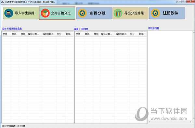The height and width of the screenshot is (128, 195).
Task: Open 查看分班 to view classes
Action: (94, 13)
